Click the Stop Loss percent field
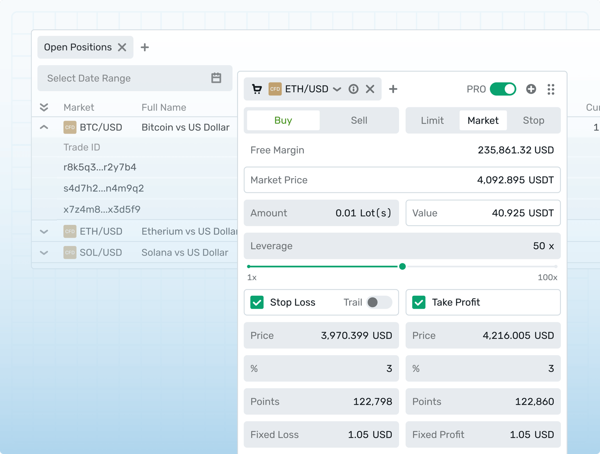Screen dimensions: 600x454 (321, 368)
